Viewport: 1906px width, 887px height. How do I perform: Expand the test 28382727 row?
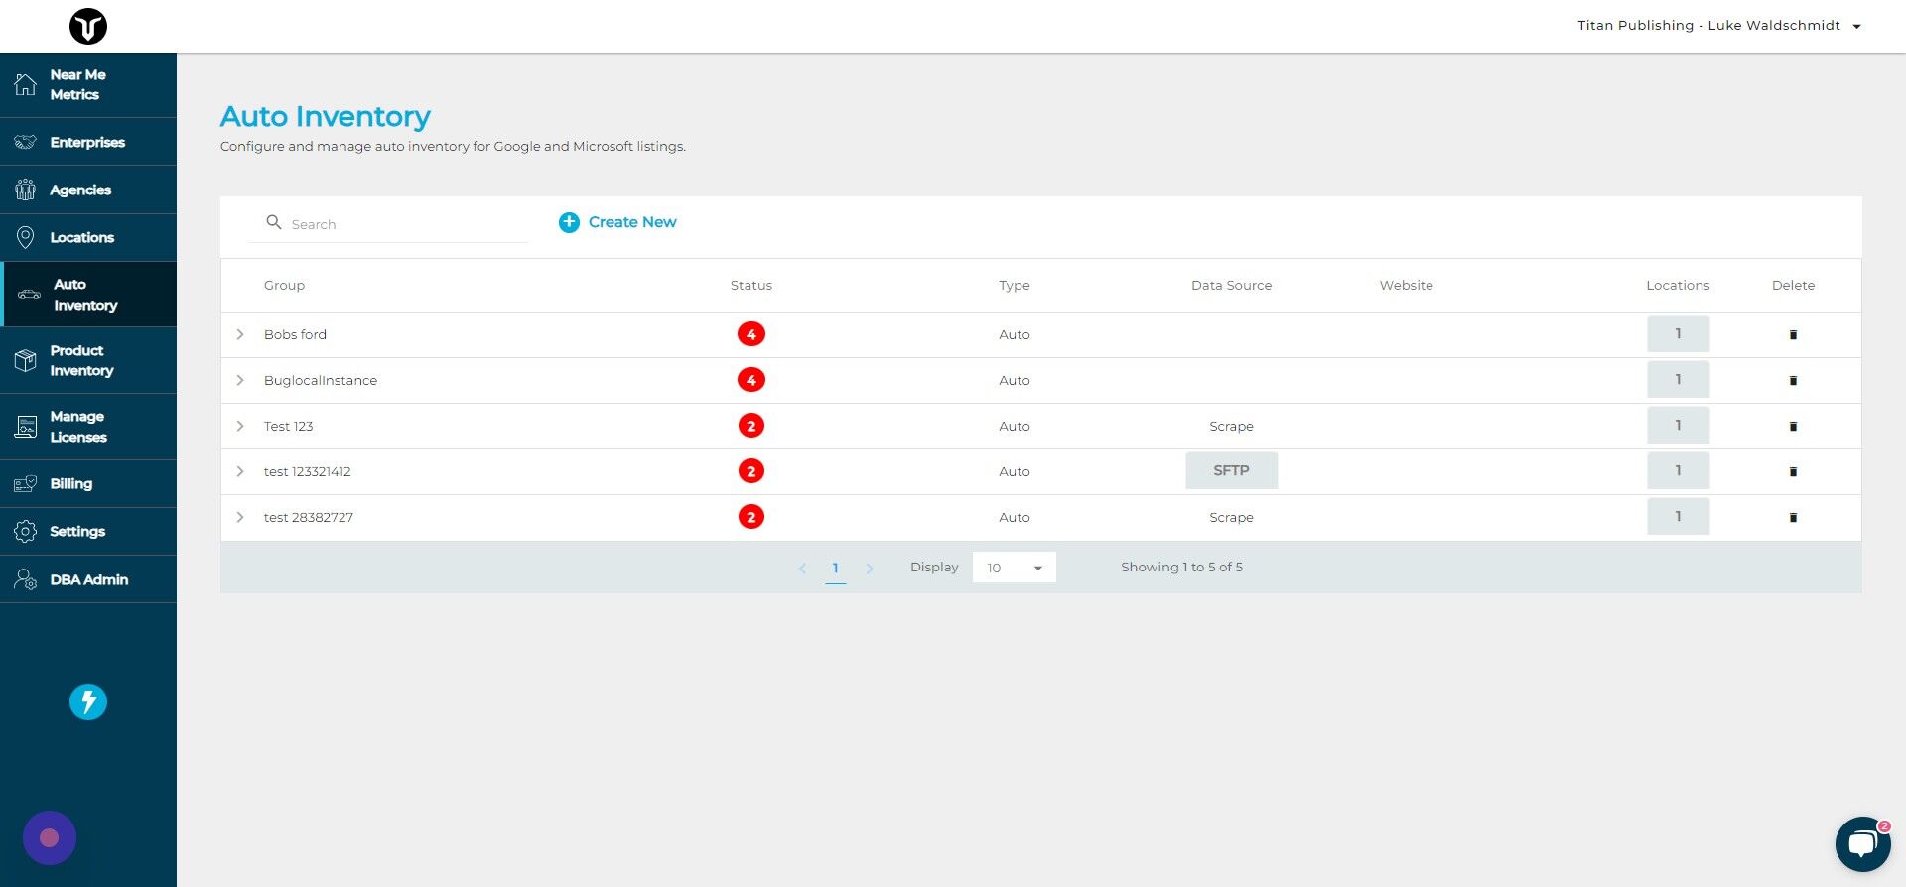pos(240,517)
